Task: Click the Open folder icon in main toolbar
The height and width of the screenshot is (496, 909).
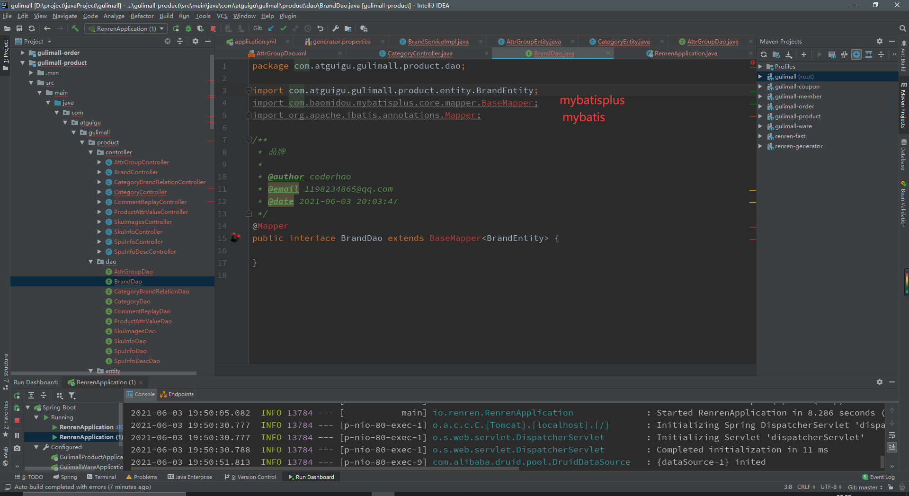Action: click(x=7, y=28)
